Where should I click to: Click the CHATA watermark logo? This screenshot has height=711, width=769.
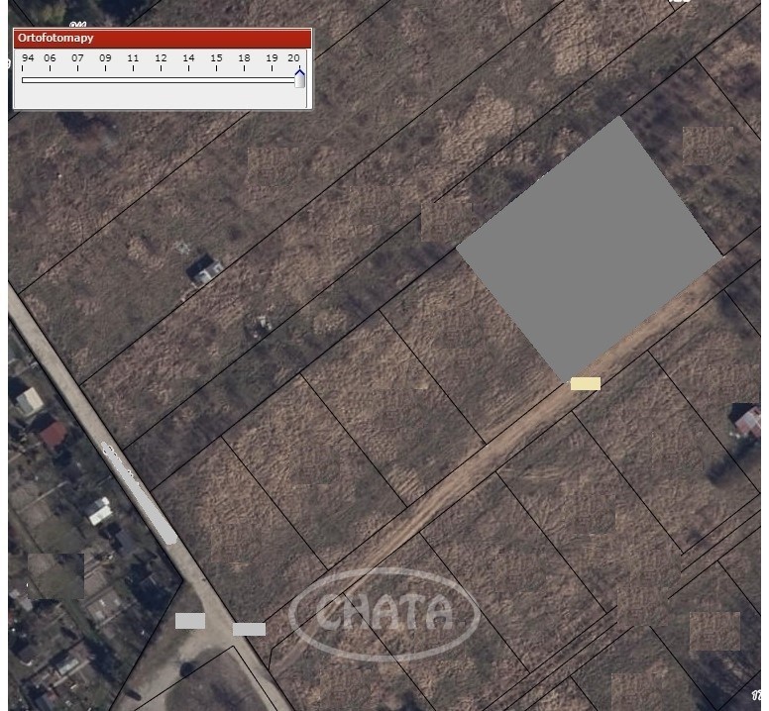(384, 614)
